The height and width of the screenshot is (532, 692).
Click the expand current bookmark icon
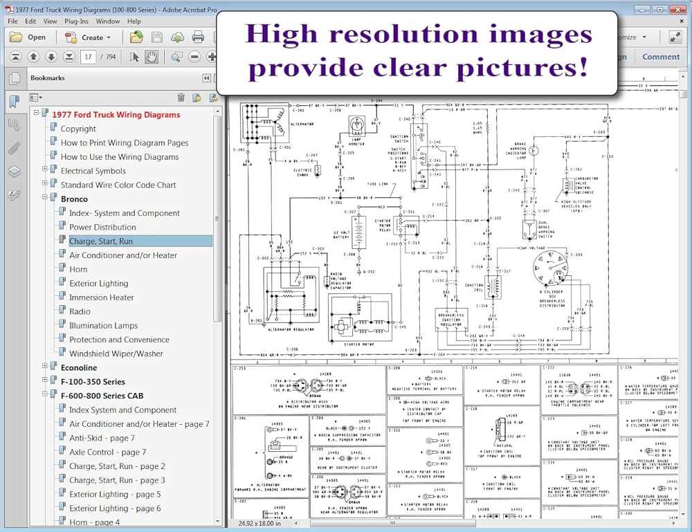click(x=214, y=98)
